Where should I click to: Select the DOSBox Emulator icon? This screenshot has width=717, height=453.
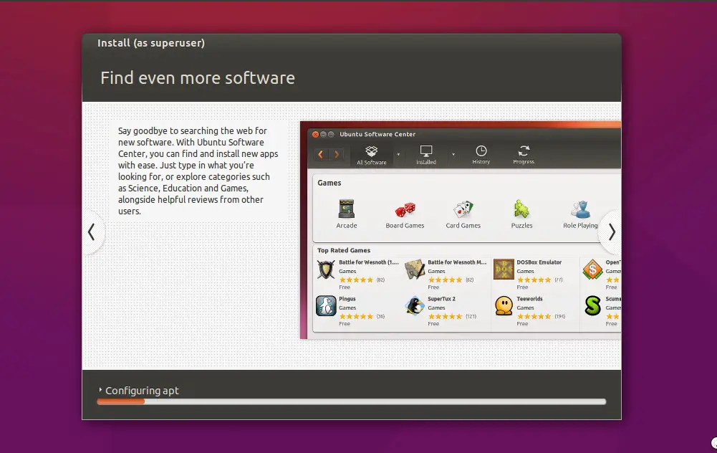point(504,270)
